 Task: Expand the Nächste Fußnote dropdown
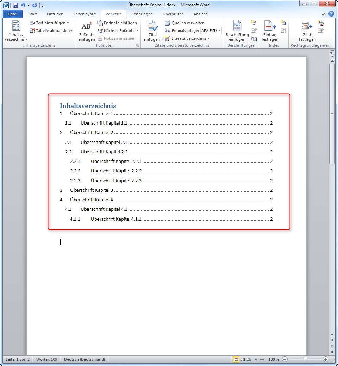(x=136, y=31)
